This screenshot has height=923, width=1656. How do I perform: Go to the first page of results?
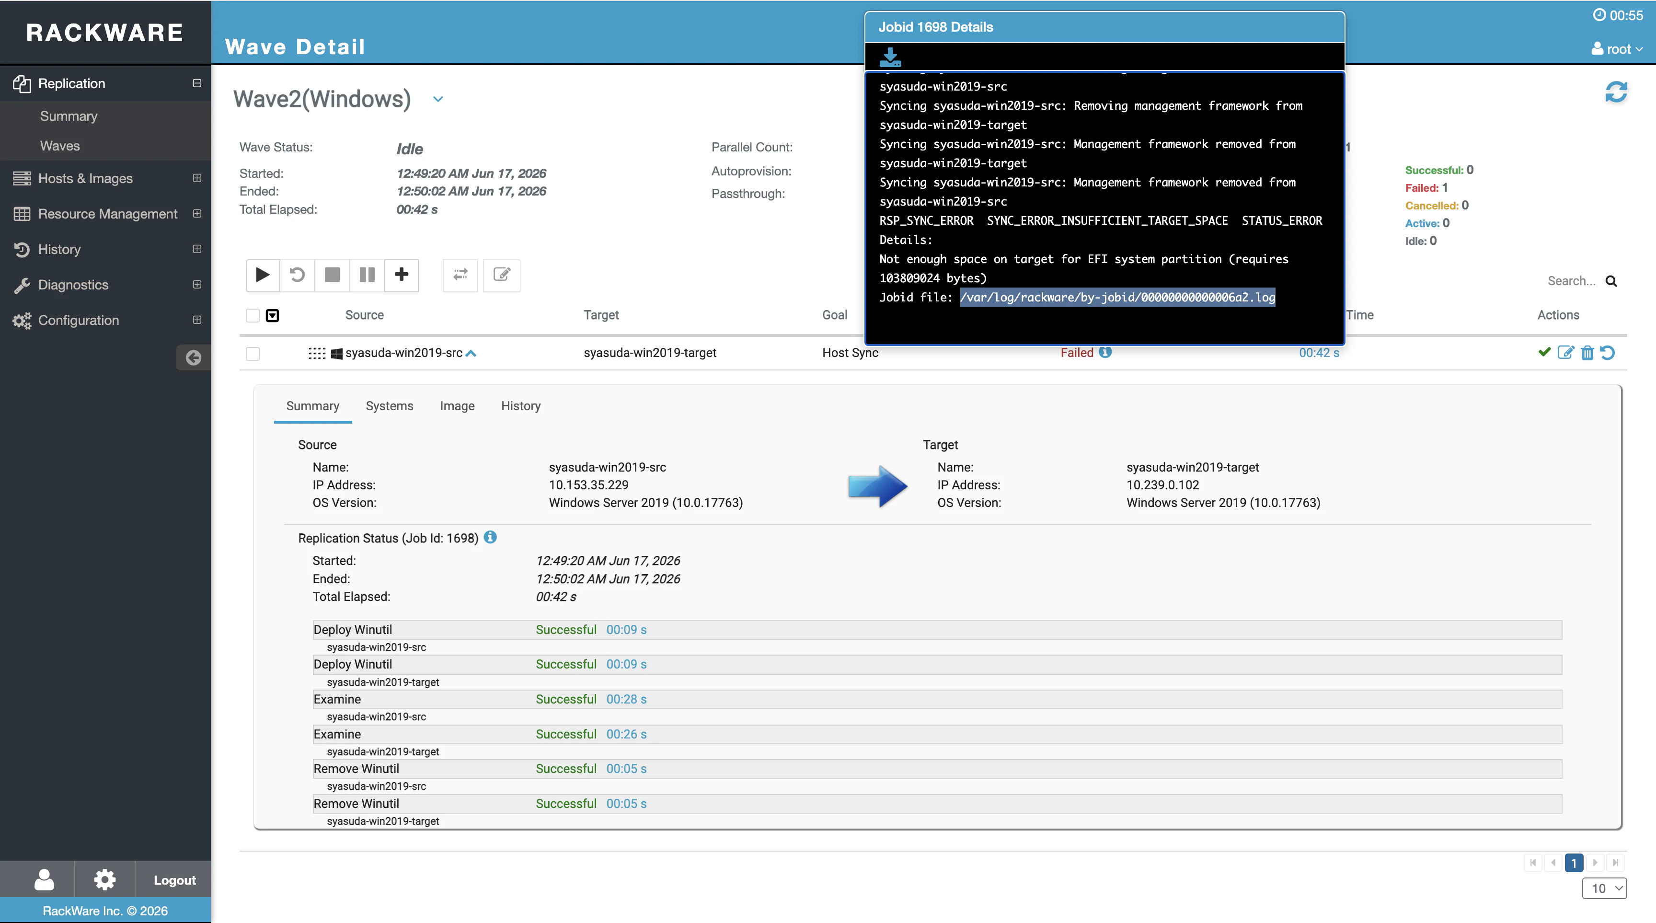coord(1532,863)
